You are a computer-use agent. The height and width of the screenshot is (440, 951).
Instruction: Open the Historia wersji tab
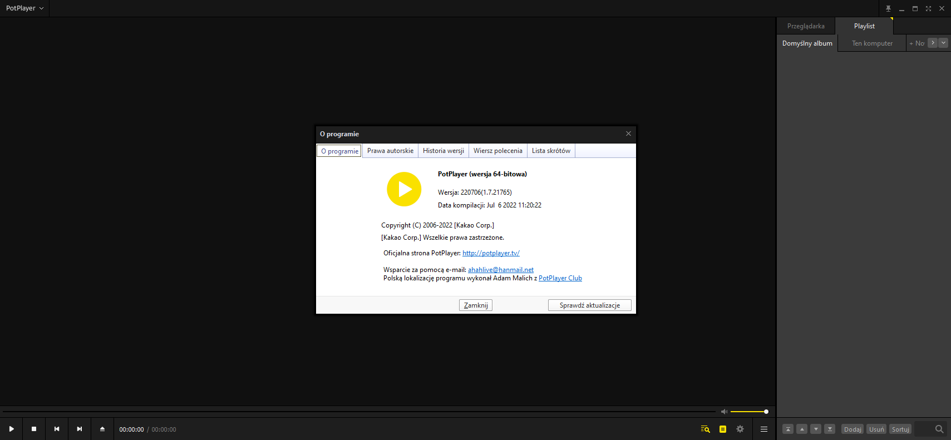[x=444, y=151]
